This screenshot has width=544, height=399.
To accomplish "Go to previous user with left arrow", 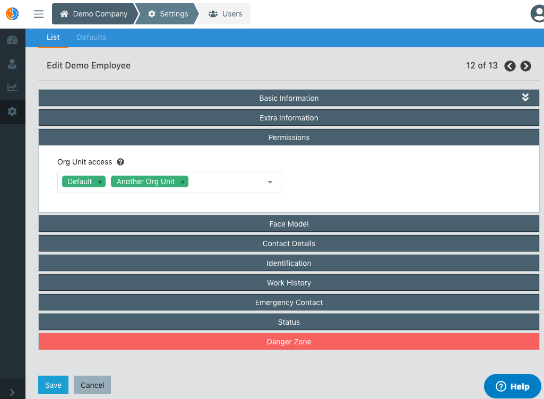I will pos(510,66).
